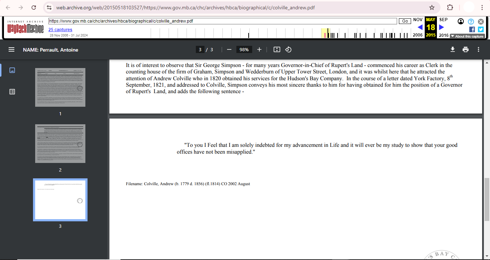
Task: Select page 3 thumbnail
Action: [x=60, y=200]
